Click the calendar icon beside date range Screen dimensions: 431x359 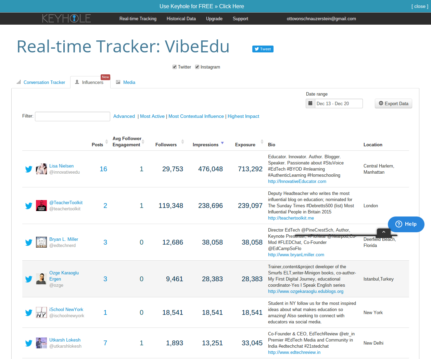tap(310, 103)
